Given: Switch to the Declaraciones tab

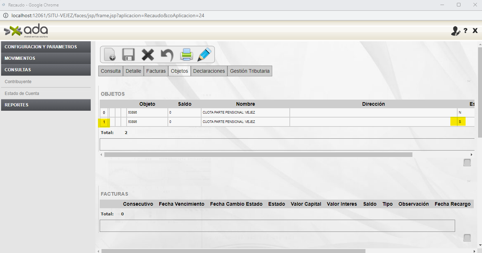Looking at the screenshot, I should (209, 71).
